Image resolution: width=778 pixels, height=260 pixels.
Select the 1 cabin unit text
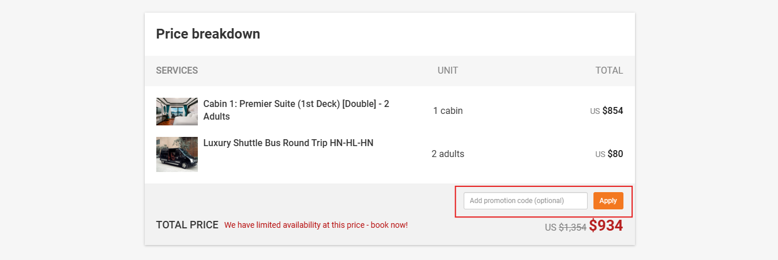click(448, 110)
